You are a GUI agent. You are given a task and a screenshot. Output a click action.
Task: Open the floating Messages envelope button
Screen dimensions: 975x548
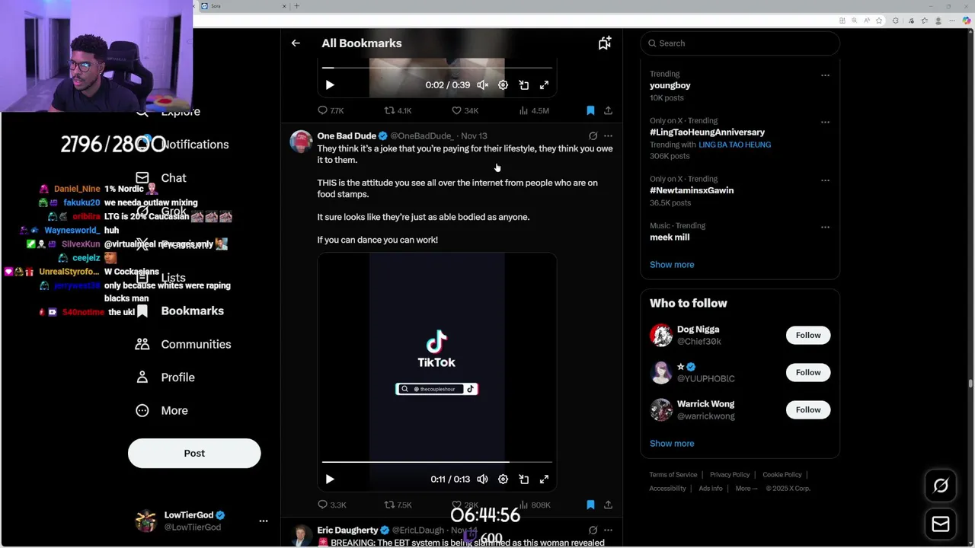click(941, 524)
